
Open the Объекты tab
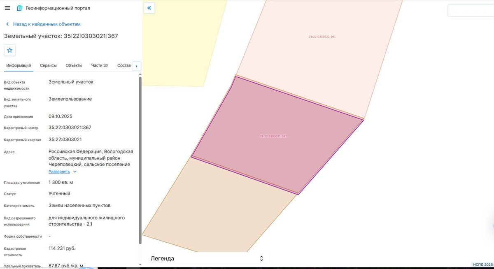pos(74,65)
